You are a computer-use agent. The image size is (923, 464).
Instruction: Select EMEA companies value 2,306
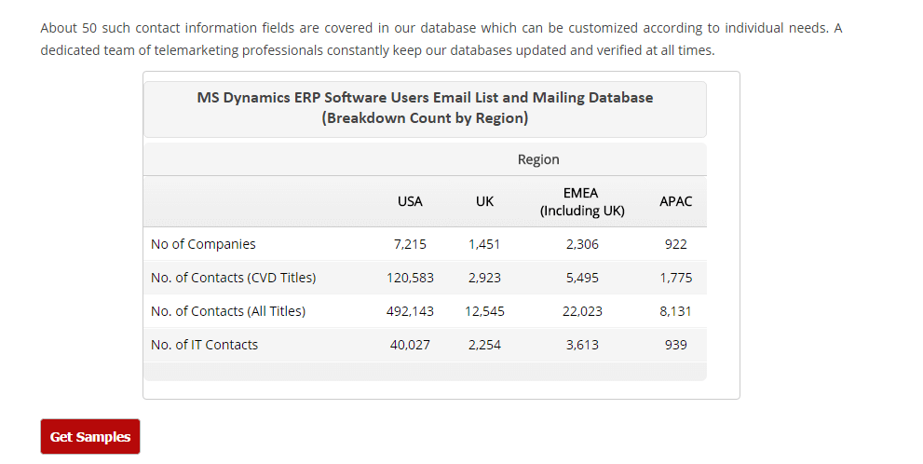pyautogui.click(x=582, y=244)
